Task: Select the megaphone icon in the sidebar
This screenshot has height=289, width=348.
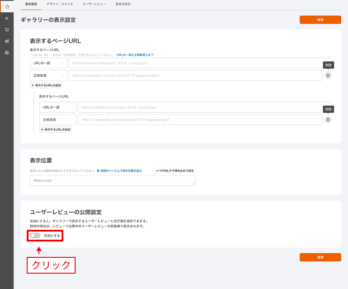Action: tap(7, 41)
